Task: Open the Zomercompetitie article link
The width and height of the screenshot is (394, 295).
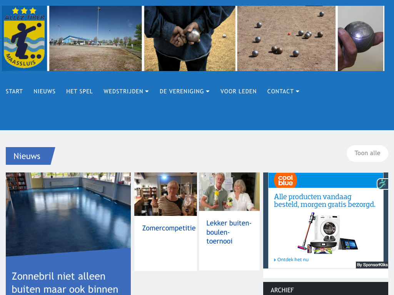Action: pyautogui.click(x=169, y=228)
